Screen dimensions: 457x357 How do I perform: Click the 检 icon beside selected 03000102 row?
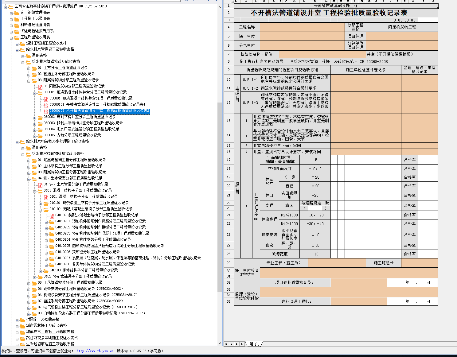[46, 111]
